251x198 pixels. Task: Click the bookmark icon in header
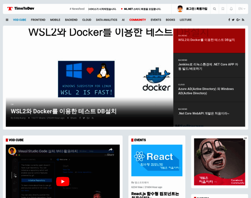click(223, 9)
